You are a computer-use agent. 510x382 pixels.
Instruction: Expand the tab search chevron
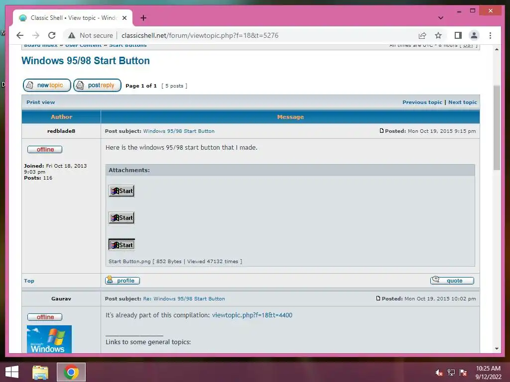point(441,18)
